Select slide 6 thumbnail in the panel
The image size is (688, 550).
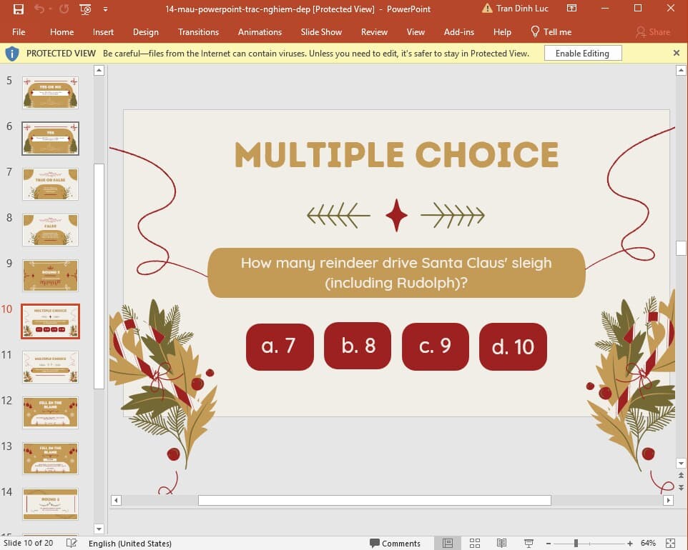coord(50,139)
